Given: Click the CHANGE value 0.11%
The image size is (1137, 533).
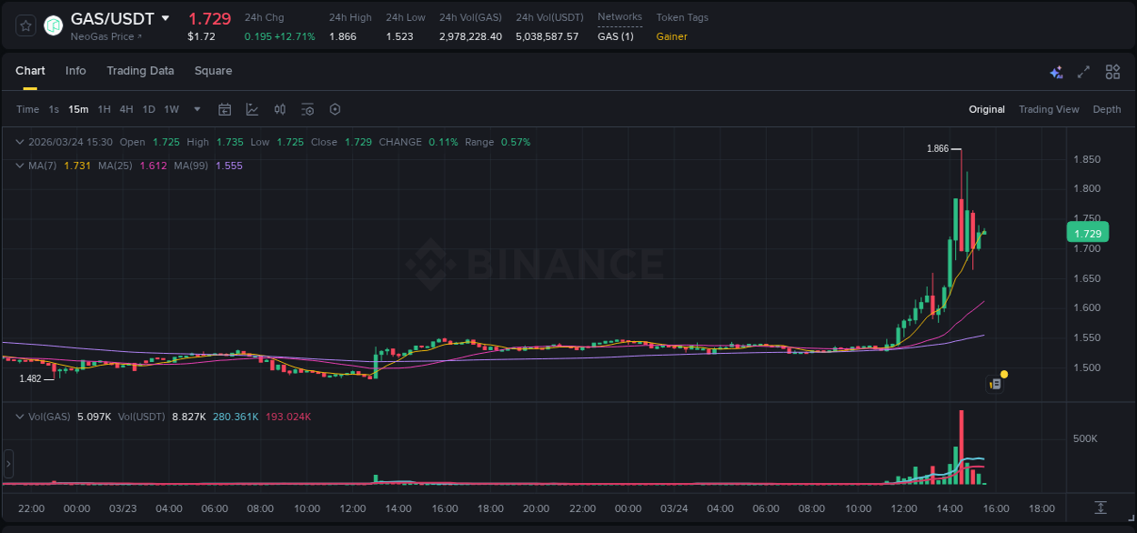Looking at the screenshot, I should [x=443, y=142].
